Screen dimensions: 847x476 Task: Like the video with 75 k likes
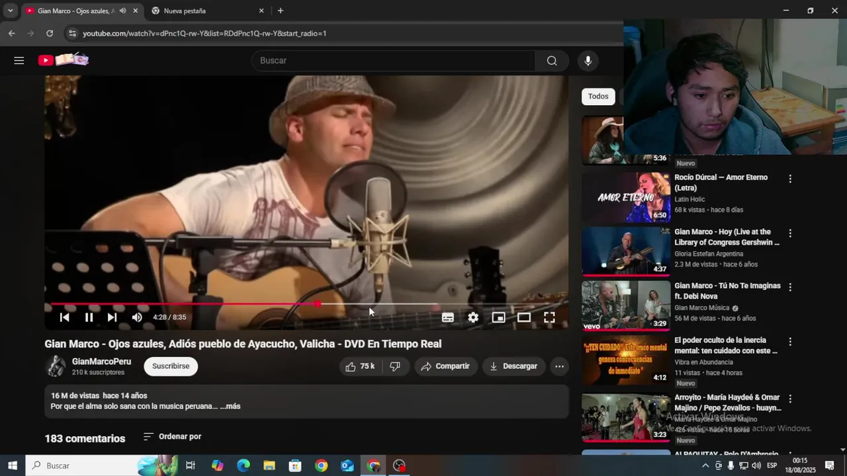coord(360,366)
